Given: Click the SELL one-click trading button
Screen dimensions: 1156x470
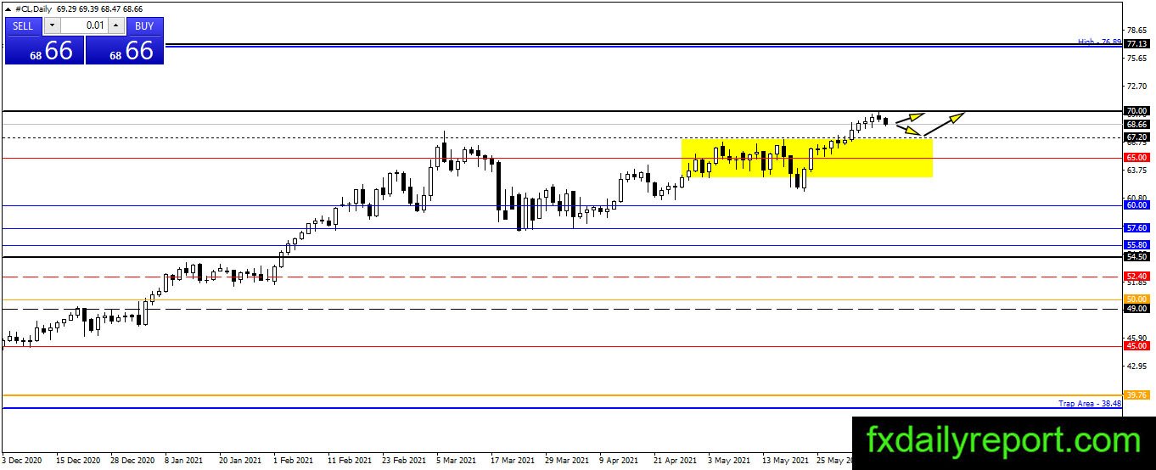Looking at the screenshot, I should tap(24, 25).
